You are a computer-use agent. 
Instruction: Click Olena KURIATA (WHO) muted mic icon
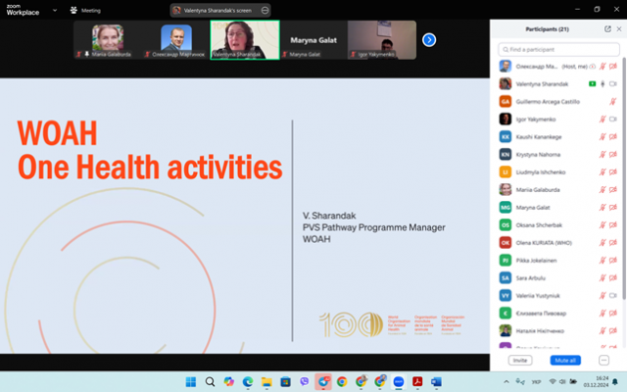[603, 242]
